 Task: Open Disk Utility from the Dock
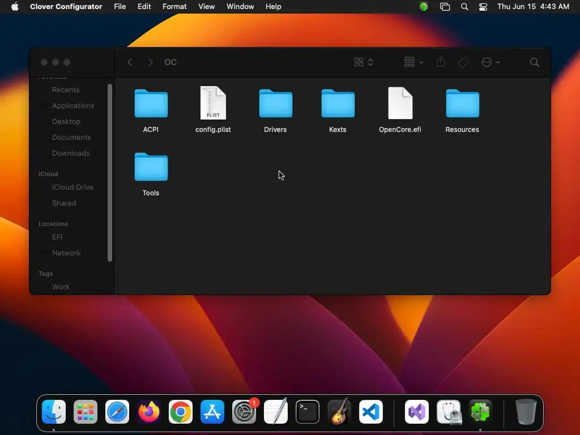click(x=449, y=412)
